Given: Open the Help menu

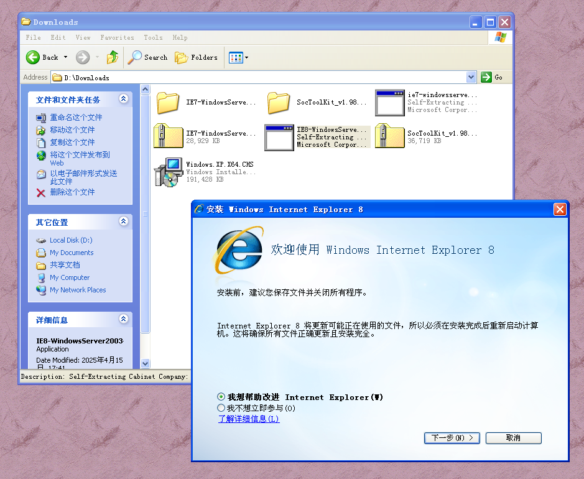Looking at the screenshot, I should (180, 37).
